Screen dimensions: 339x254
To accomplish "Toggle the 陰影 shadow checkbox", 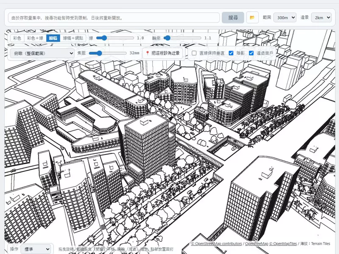I will point(231,53).
